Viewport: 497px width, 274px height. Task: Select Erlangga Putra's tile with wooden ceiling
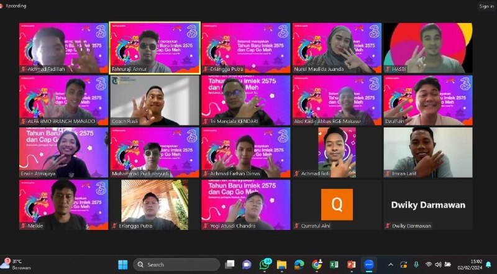click(155, 205)
